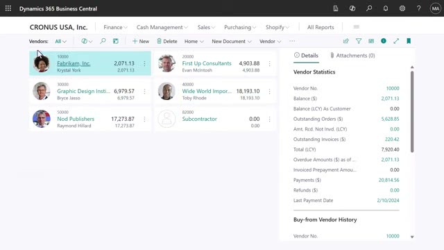
Task: Show more toolbar options ellipsis
Action: point(292,41)
